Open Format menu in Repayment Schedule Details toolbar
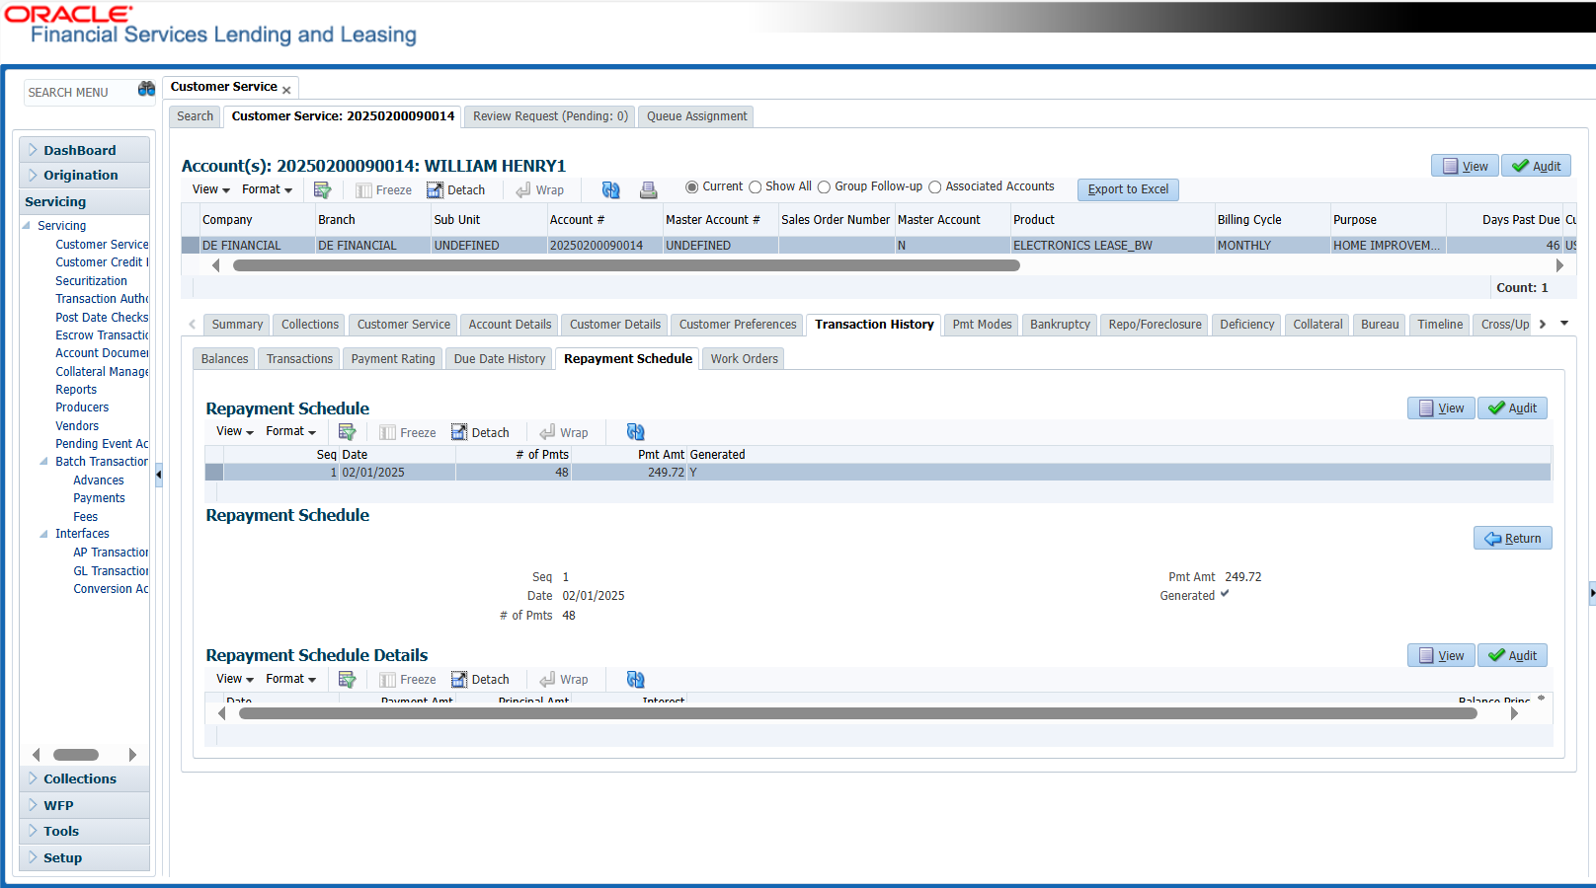1596x888 pixels. (290, 679)
